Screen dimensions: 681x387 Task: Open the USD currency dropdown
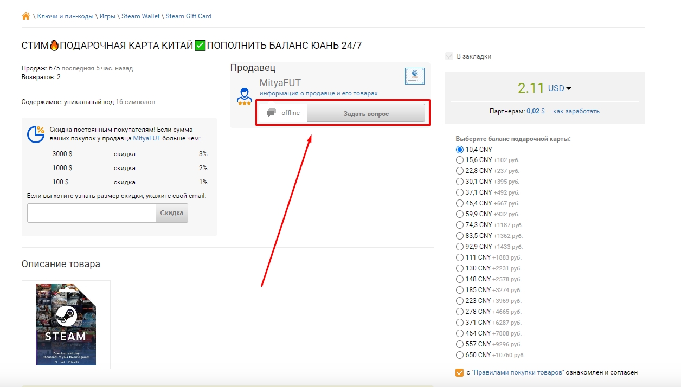click(560, 88)
